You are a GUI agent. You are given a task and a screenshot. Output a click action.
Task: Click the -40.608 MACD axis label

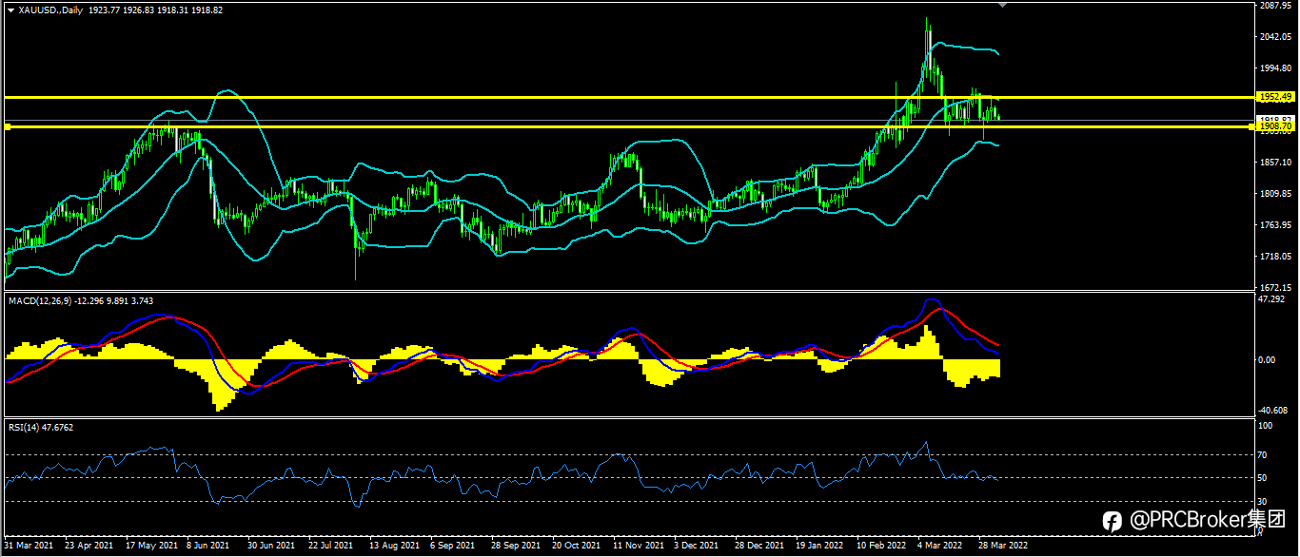pyautogui.click(x=1272, y=411)
